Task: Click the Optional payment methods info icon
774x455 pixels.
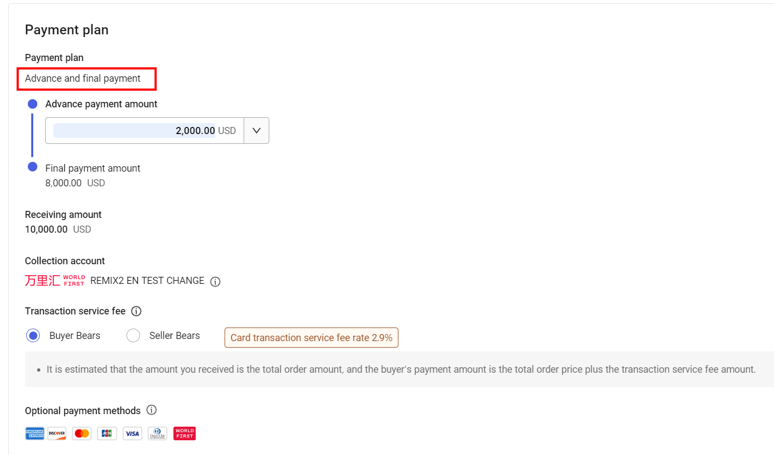Action: point(152,410)
